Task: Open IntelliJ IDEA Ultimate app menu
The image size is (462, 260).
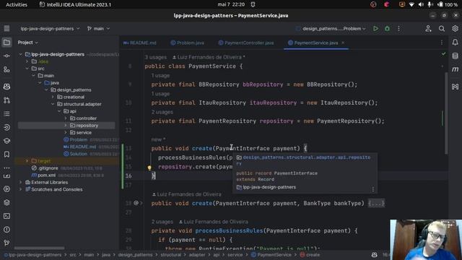Action: pyautogui.click(x=75, y=4)
